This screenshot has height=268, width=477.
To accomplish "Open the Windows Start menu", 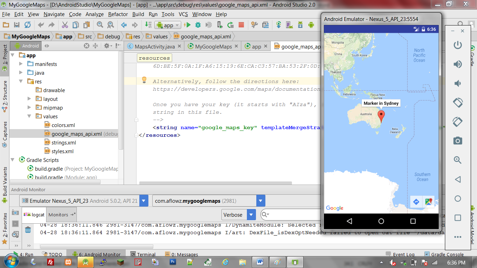I will [x=11, y=261].
